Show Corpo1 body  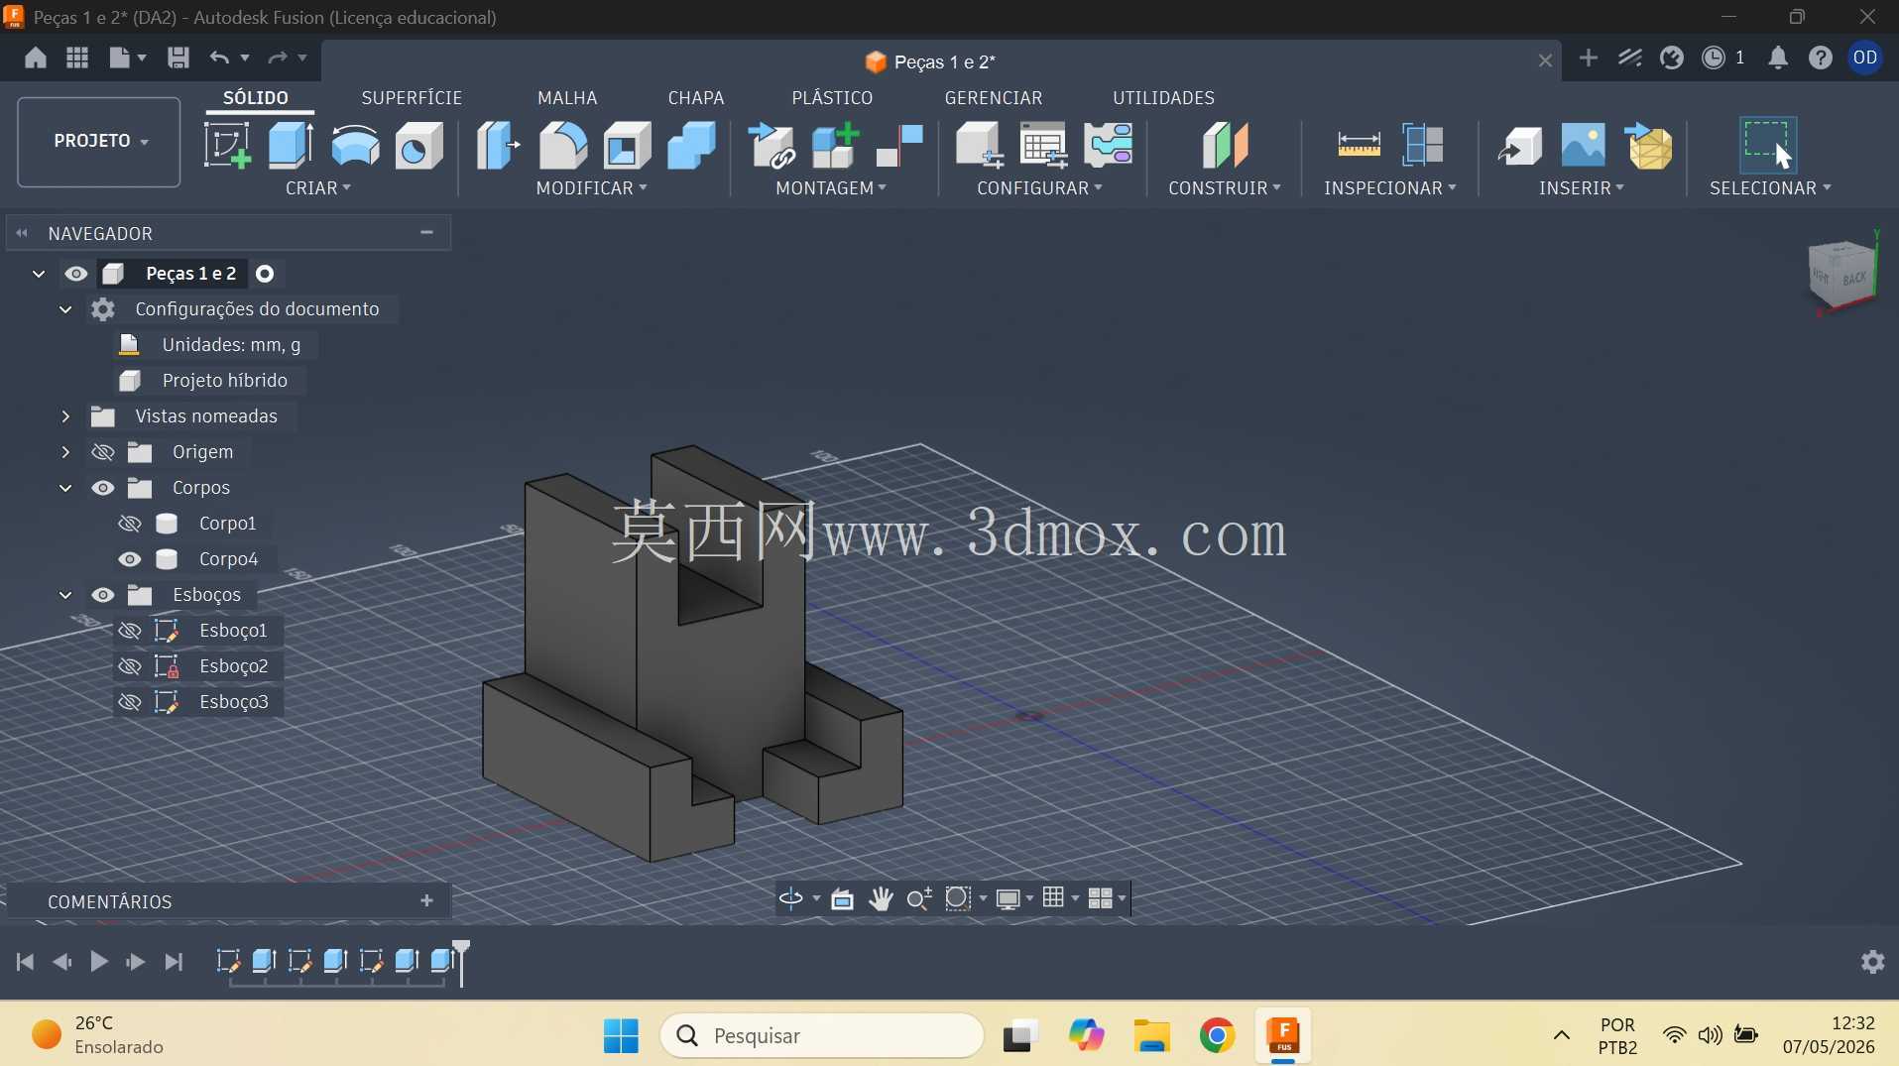130,524
